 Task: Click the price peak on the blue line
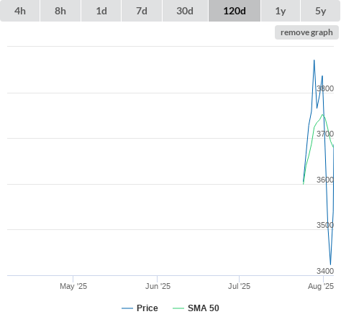(314, 60)
